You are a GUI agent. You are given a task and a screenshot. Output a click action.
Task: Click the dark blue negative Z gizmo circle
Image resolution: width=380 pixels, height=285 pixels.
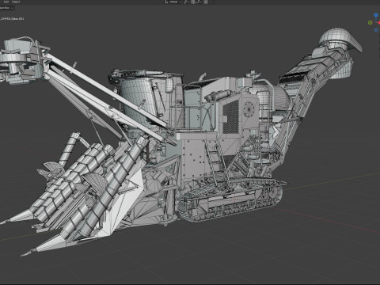pos(376,30)
